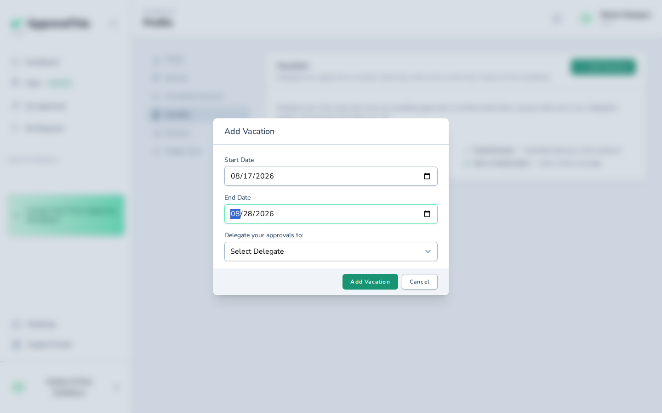
Task: Confirm with the green Add Vacation button
Action: pos(370,282)
